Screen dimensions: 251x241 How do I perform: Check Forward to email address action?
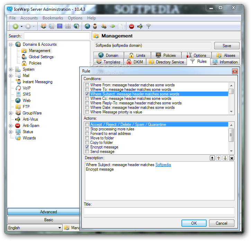tap(87, 134)
